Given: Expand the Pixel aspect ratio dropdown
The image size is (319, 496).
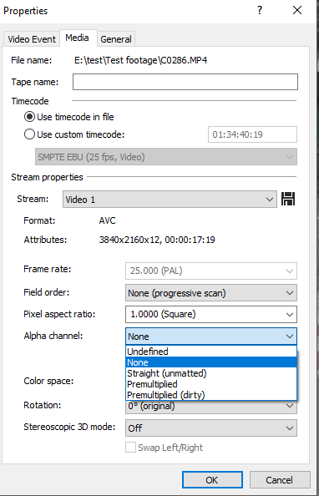Looking at the screenshot, I should [211, 315].
